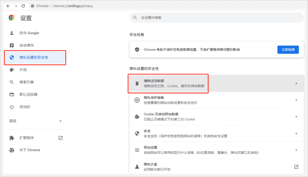
Task: Open 自动填充 in the sidebar
Action: click(x=27, y=45)
